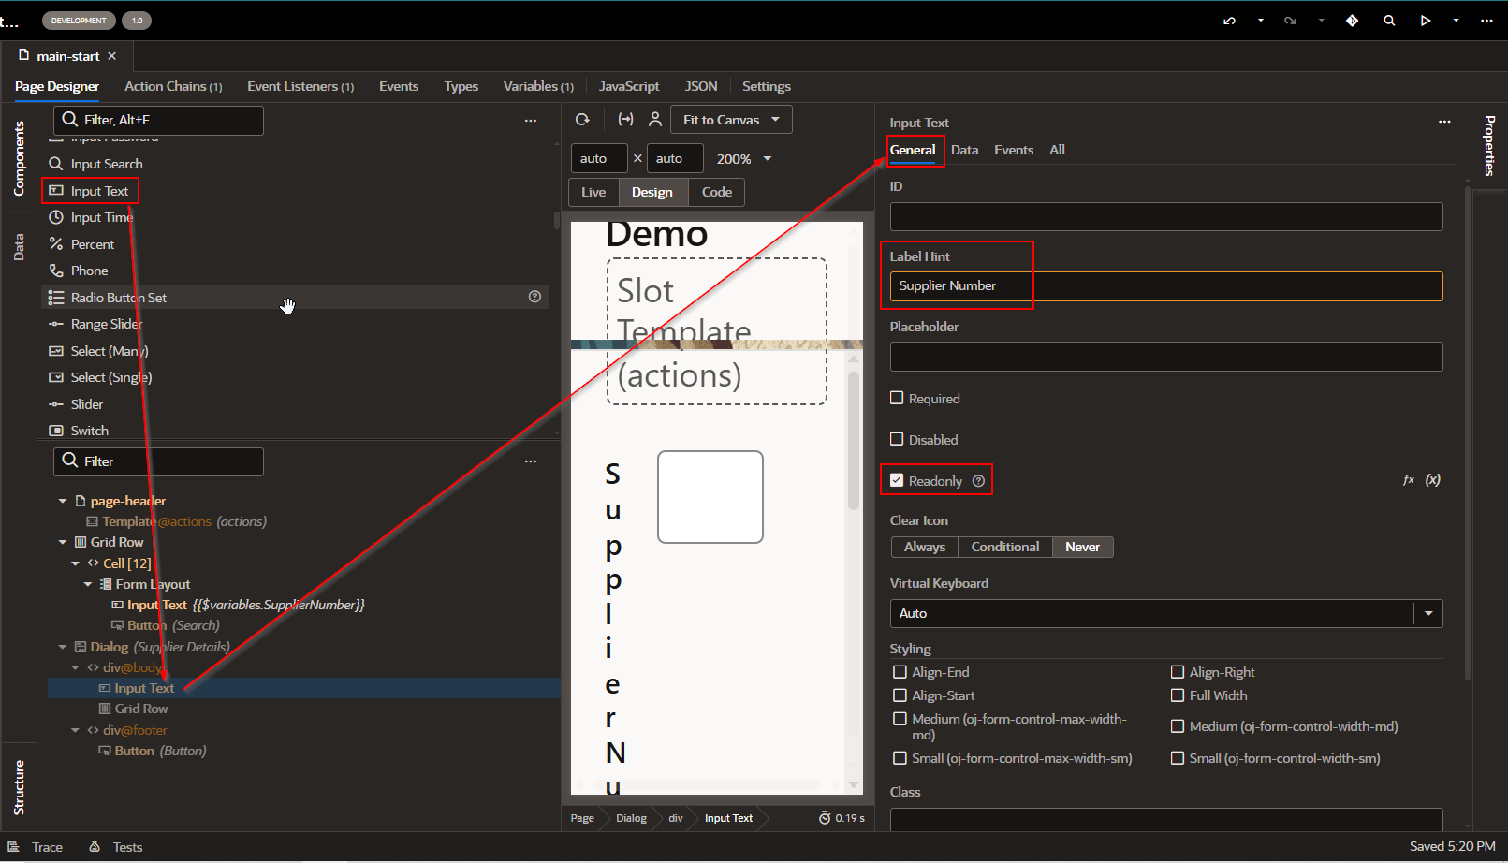Screen dimensions: 1508x863
Task: Click the search magnifier in top bar
Action: pyautogui.click(x=1389, y=21)
